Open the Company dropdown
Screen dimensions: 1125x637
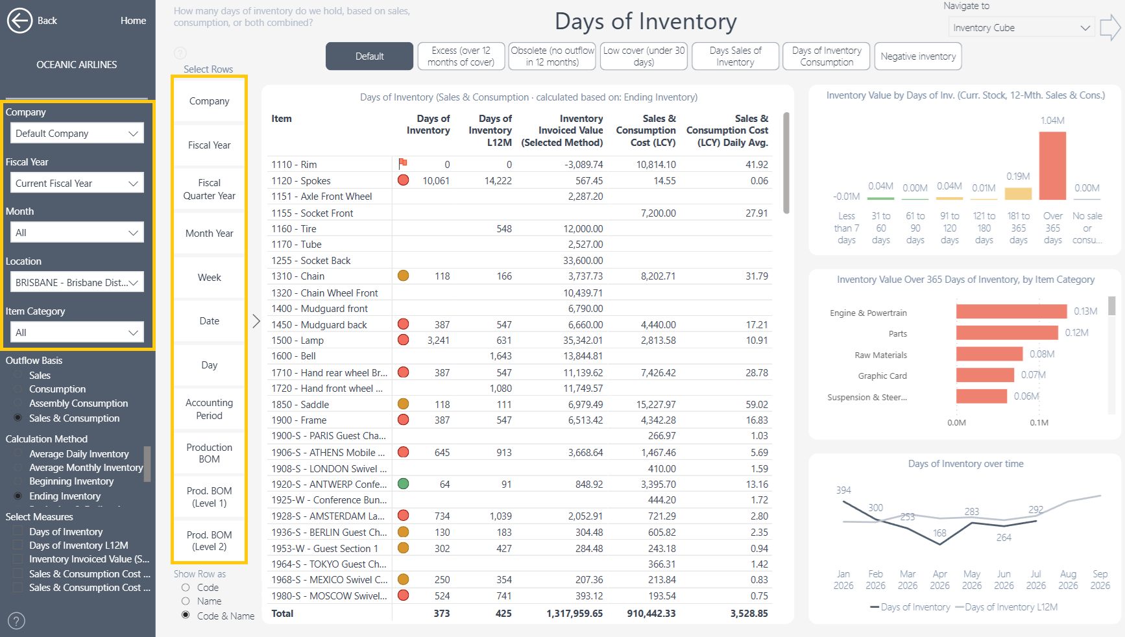pos(77,134)
